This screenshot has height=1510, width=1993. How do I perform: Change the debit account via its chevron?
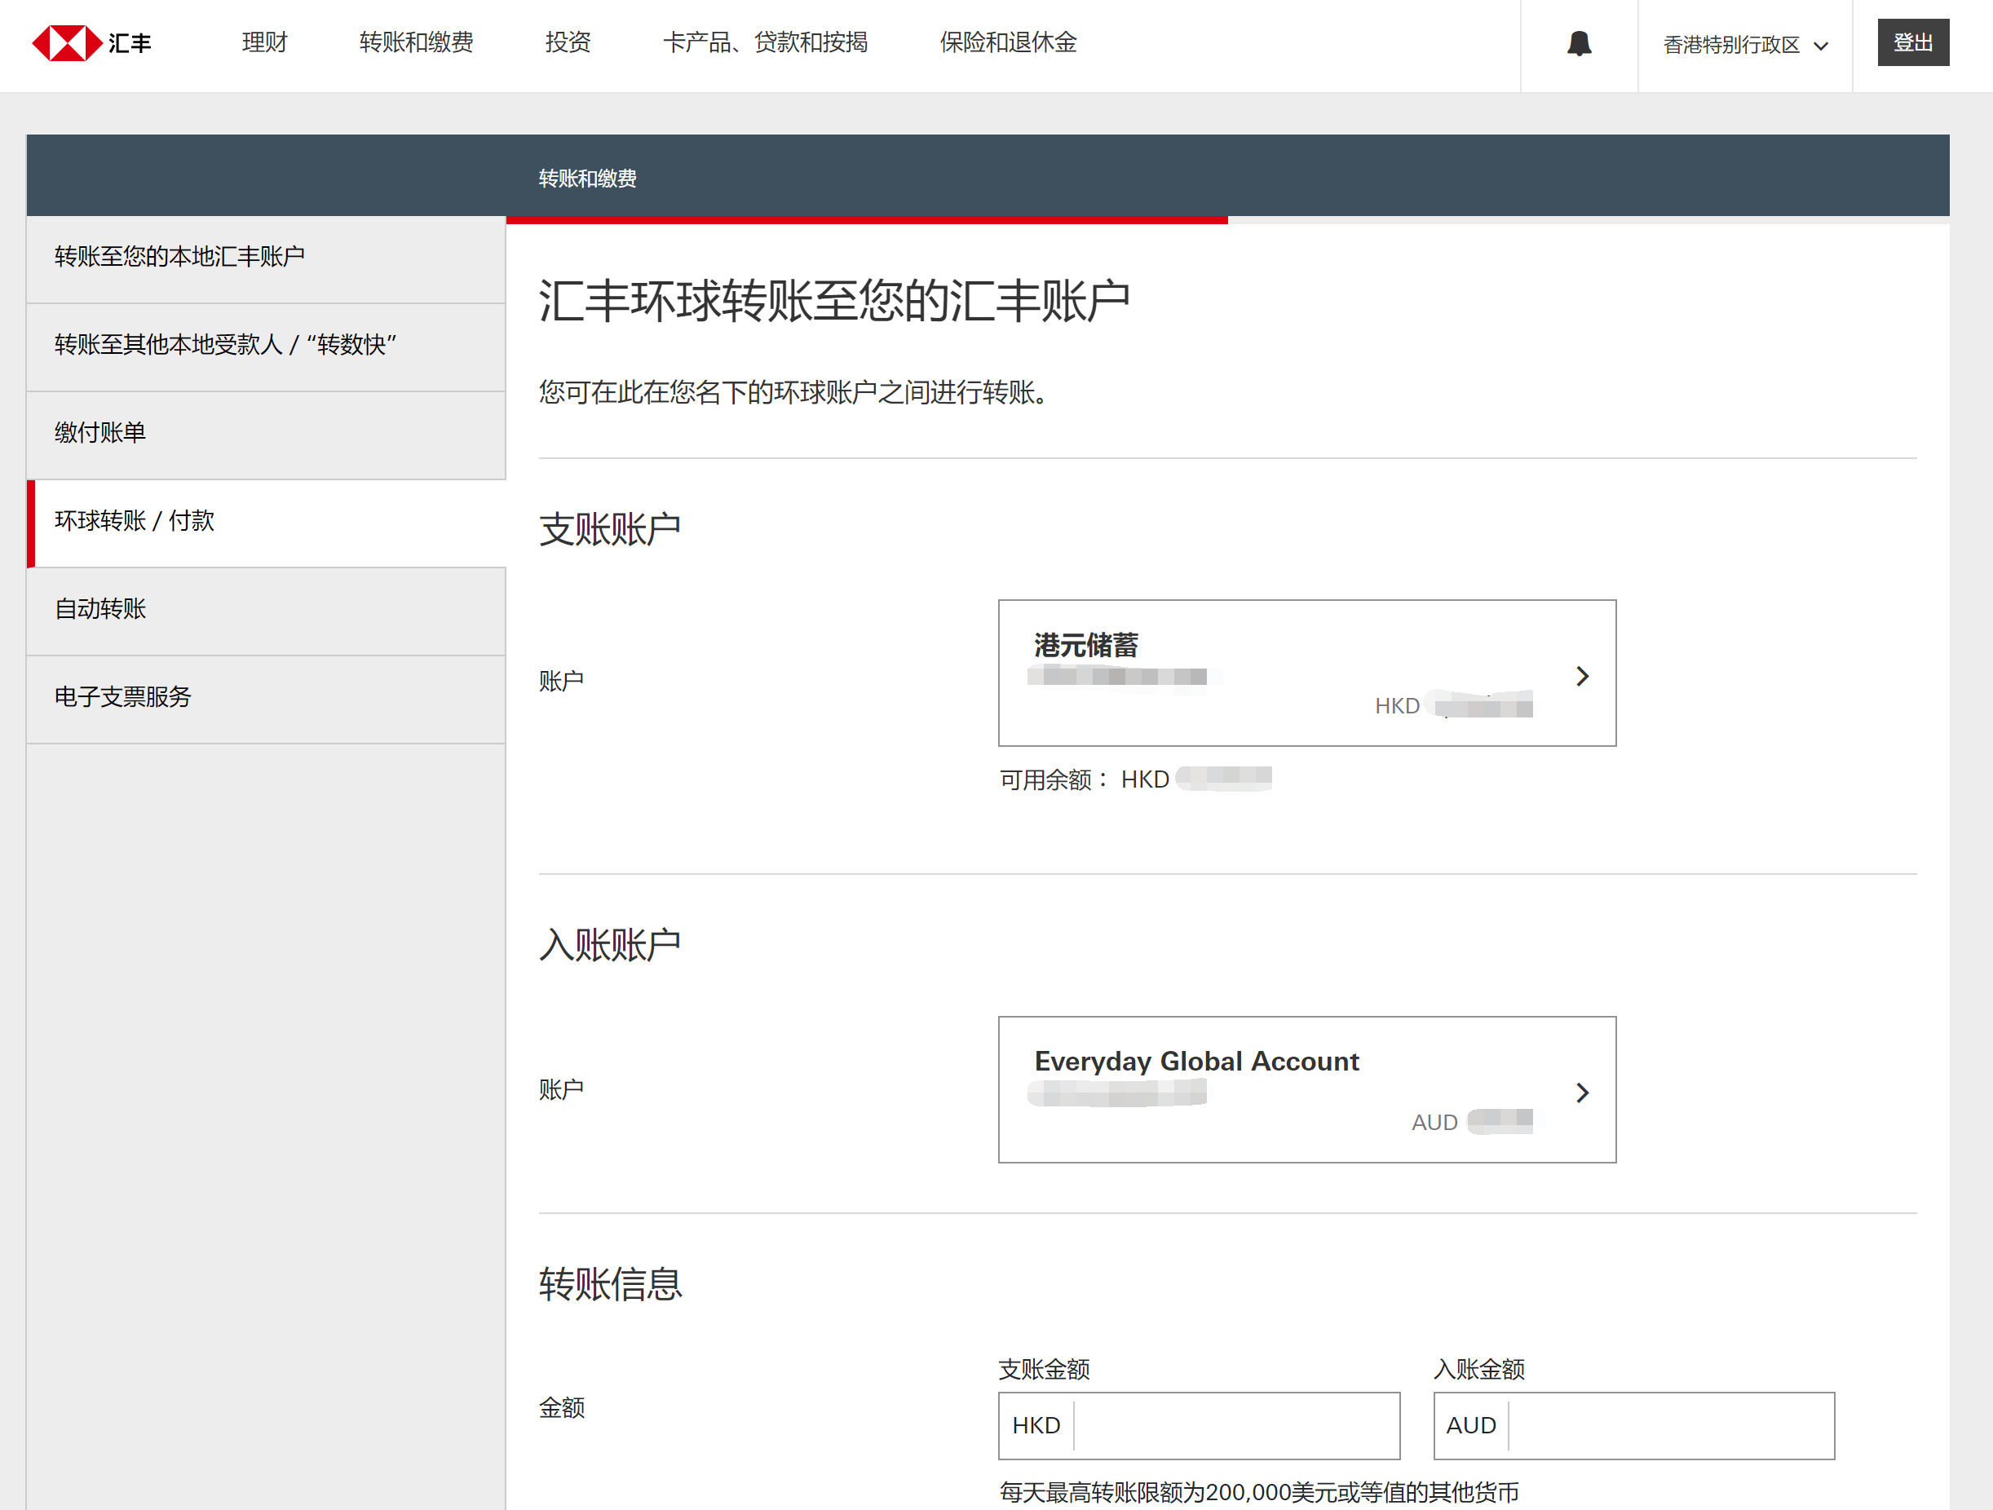(1583, 676)
